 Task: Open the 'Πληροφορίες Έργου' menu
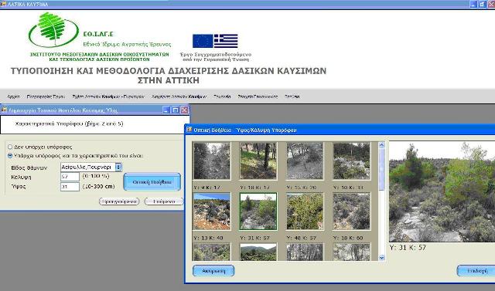46,96
